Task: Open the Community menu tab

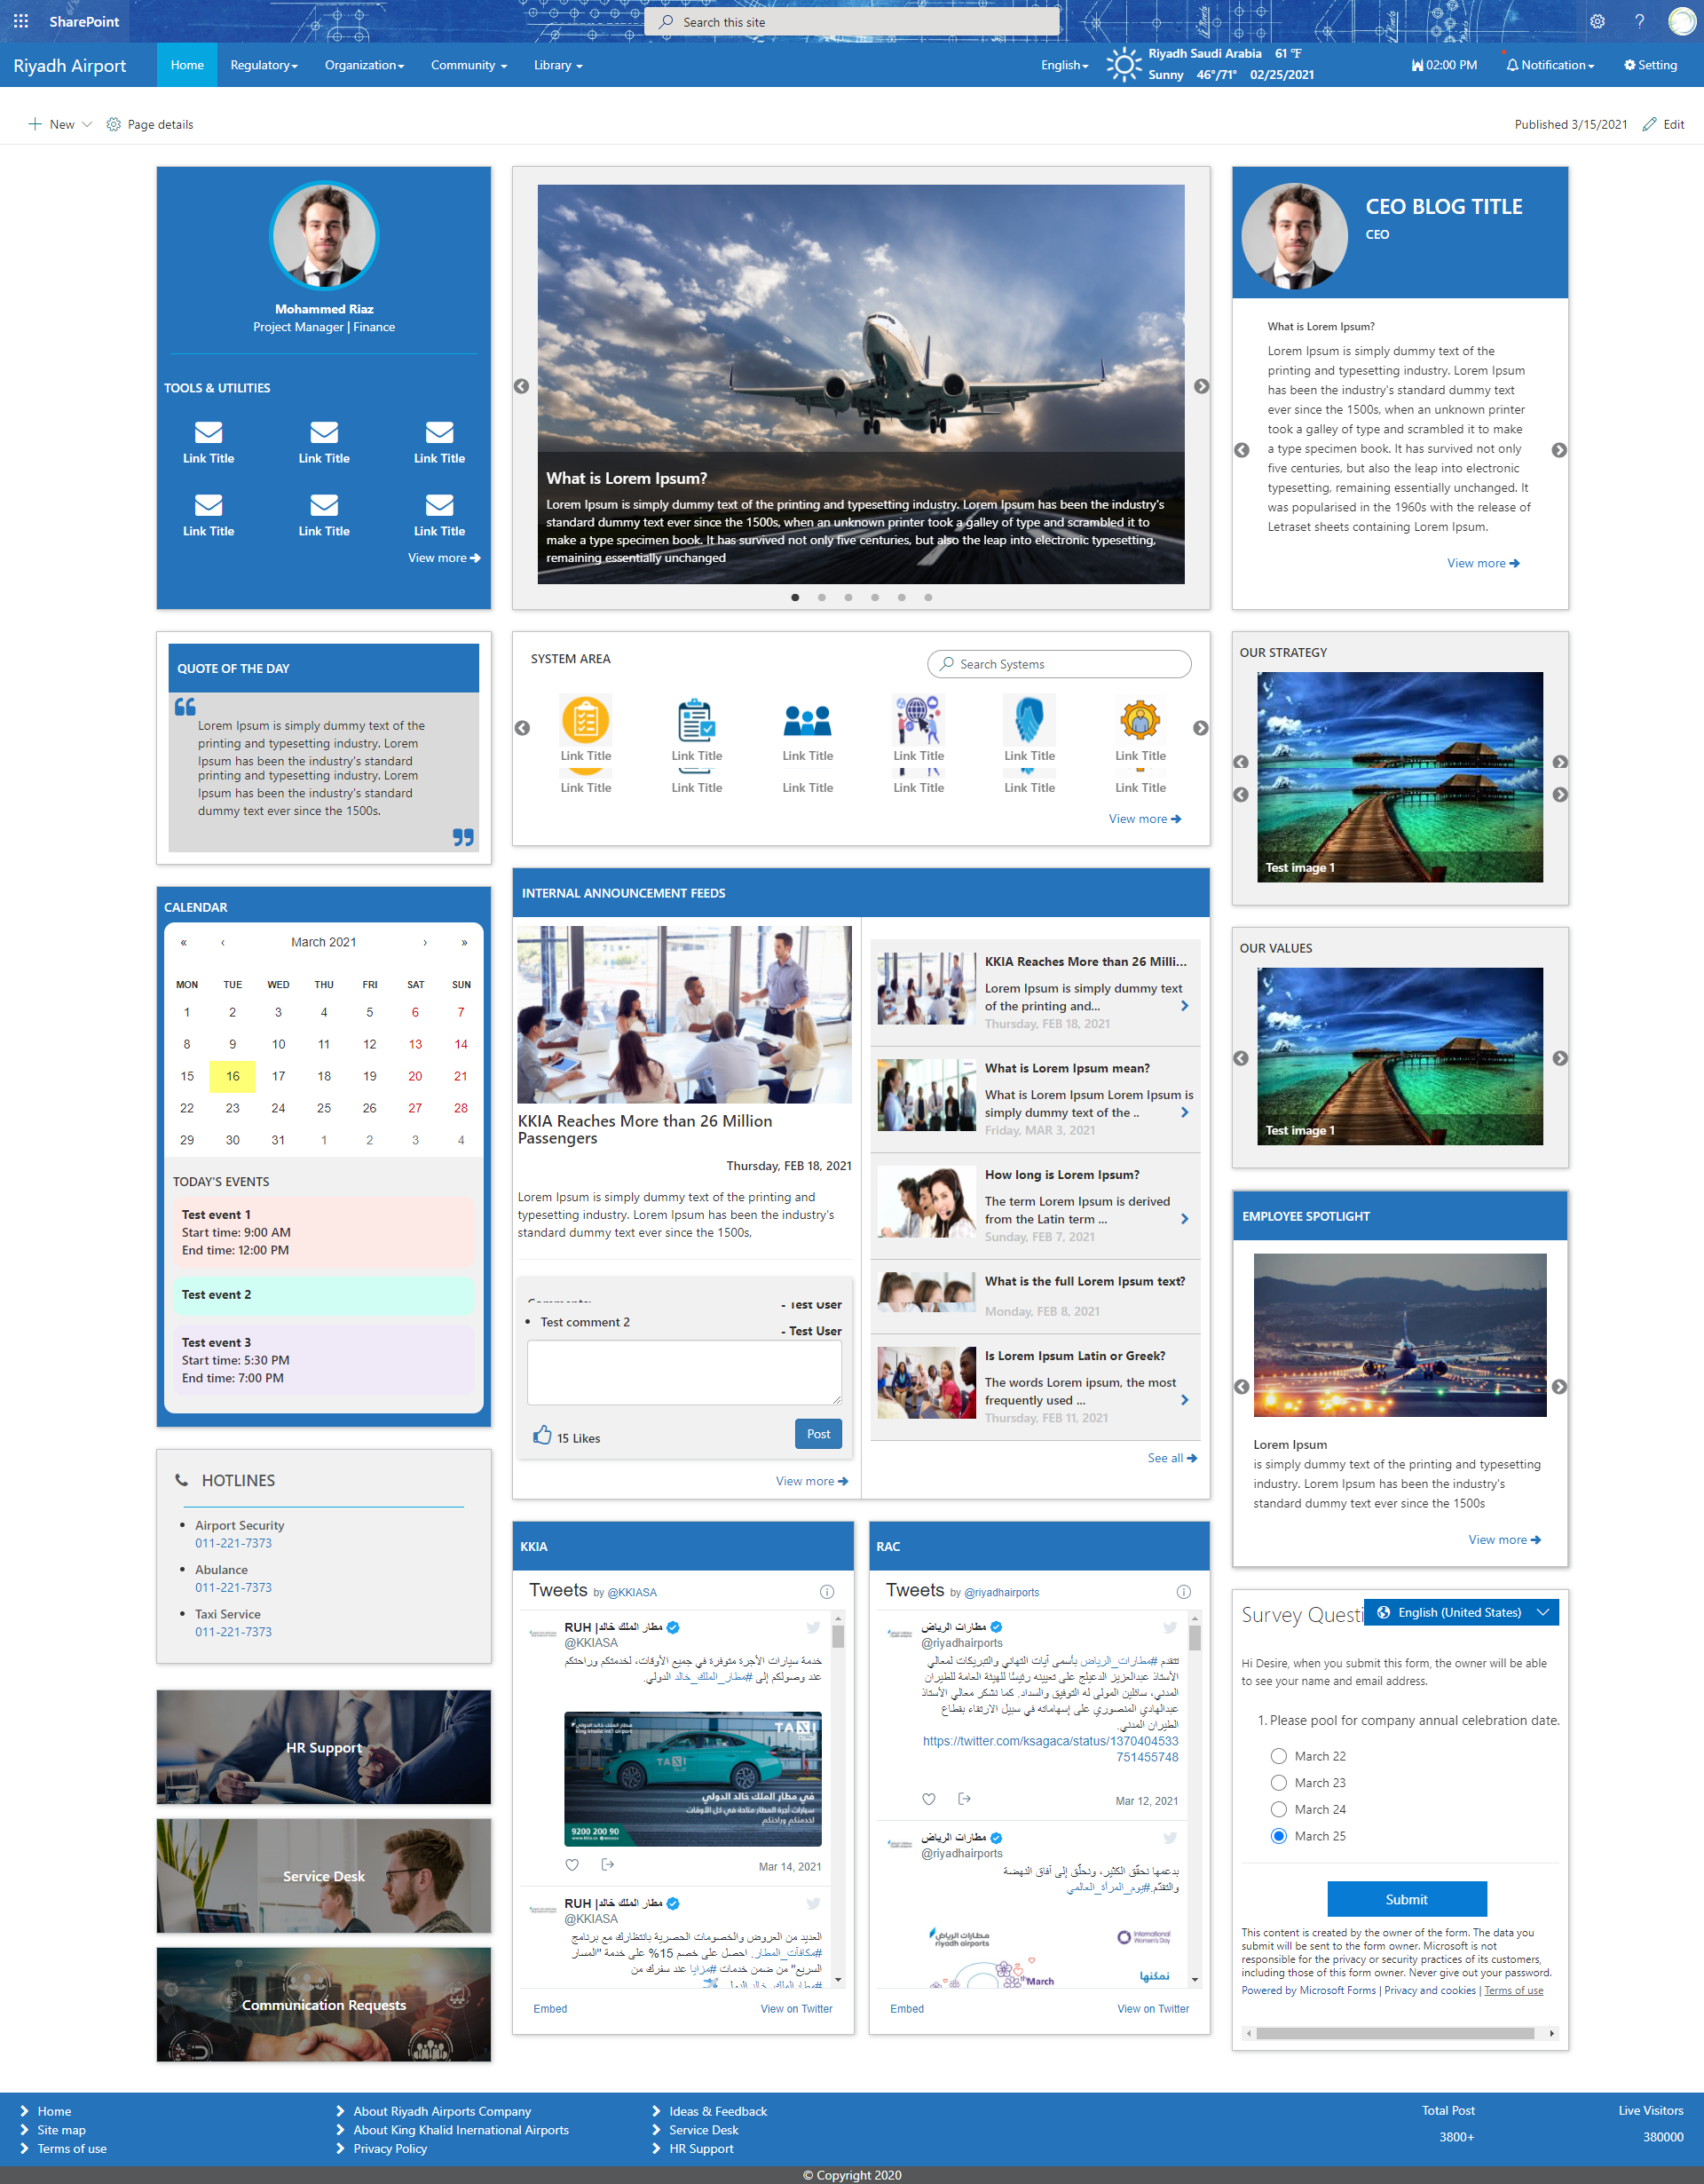Action: pos(464,66)
